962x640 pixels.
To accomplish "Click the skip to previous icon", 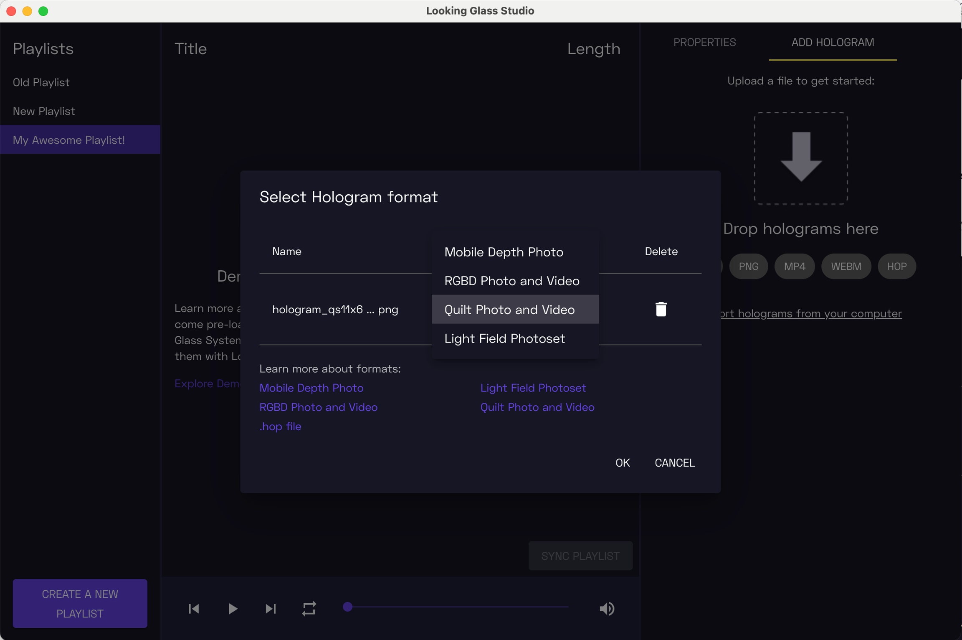I will pos(194,609).
